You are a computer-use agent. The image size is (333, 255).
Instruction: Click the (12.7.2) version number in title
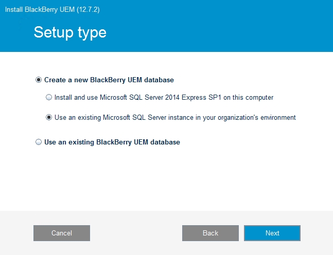pyautogui.click(x=89, y=9)
